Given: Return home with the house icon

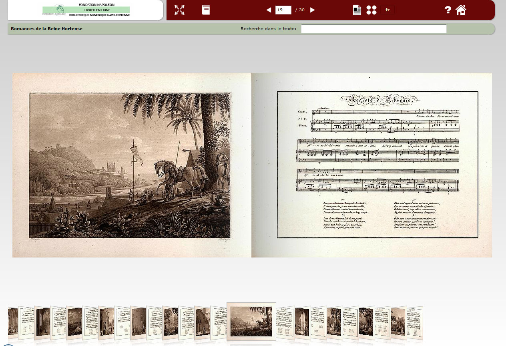Looking at the screenshot, I should click(461, 10).
